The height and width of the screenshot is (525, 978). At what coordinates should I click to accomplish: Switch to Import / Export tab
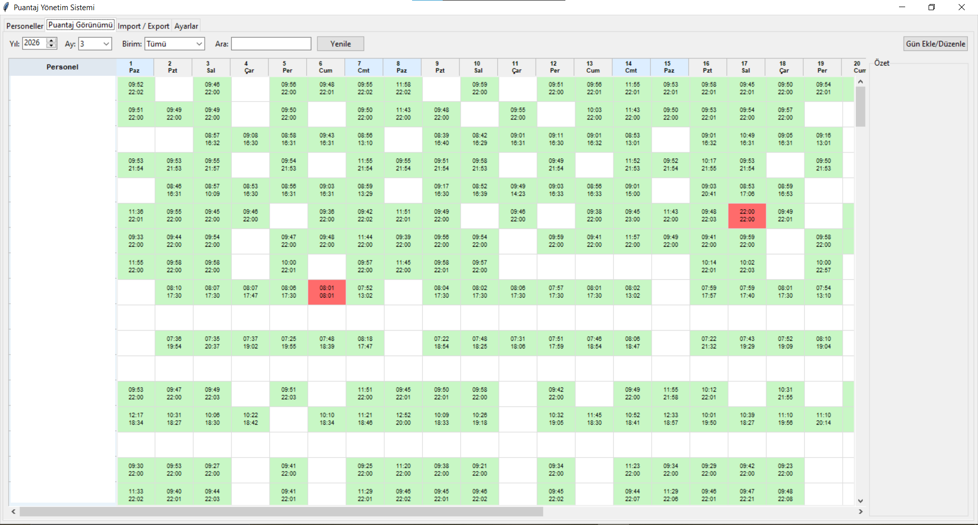[x=143, y=26]
